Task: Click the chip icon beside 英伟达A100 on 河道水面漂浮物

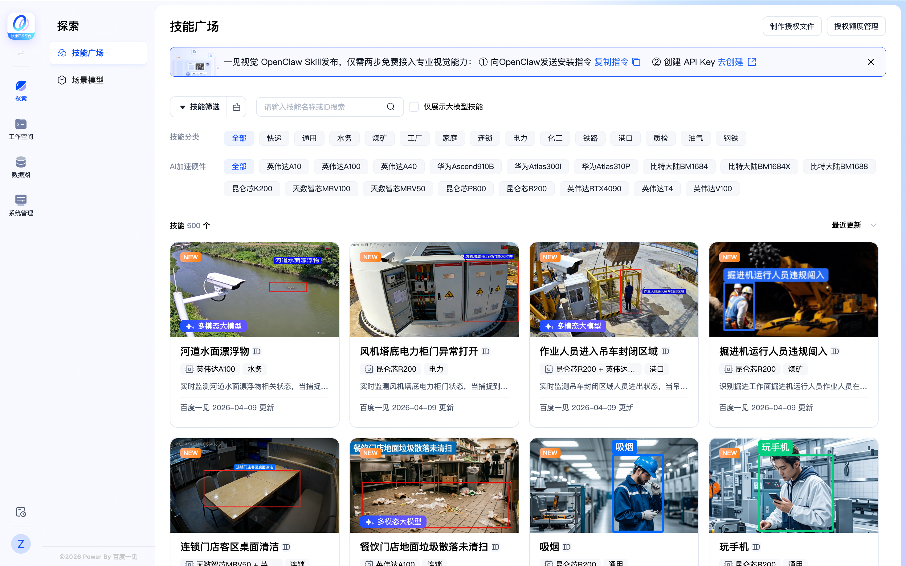Action: (189, 369)
